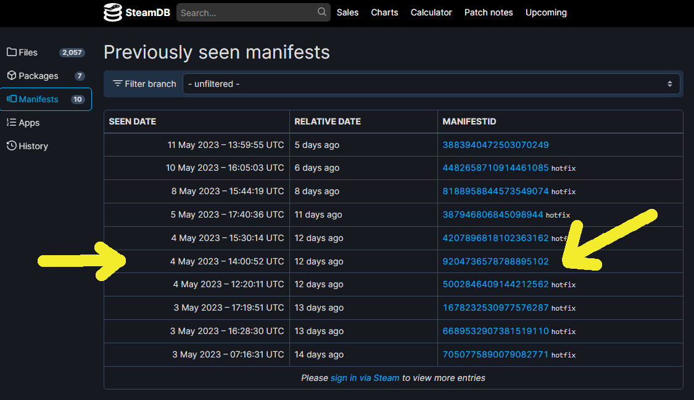Open manifest 5002846409144212562
The height and width of the screenshot is (400, 694).
tap(495, 284)
